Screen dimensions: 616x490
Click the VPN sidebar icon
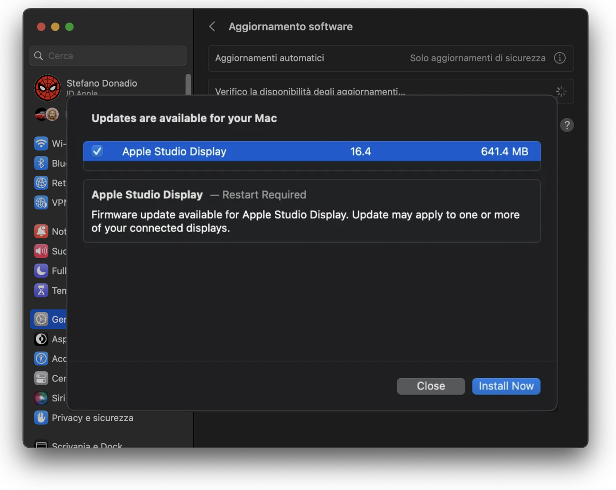[x=41, y=202]
